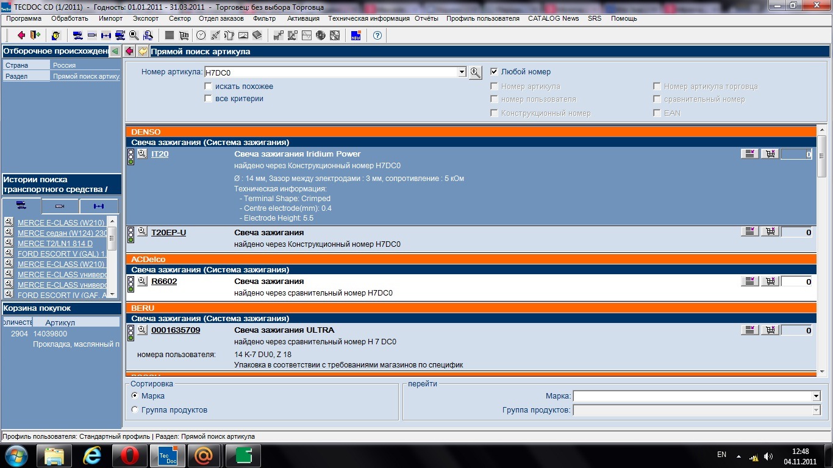Click the yellow return arrow beside Прямой поиск артикула
The image size is (833, 468).
coord(143,51)
